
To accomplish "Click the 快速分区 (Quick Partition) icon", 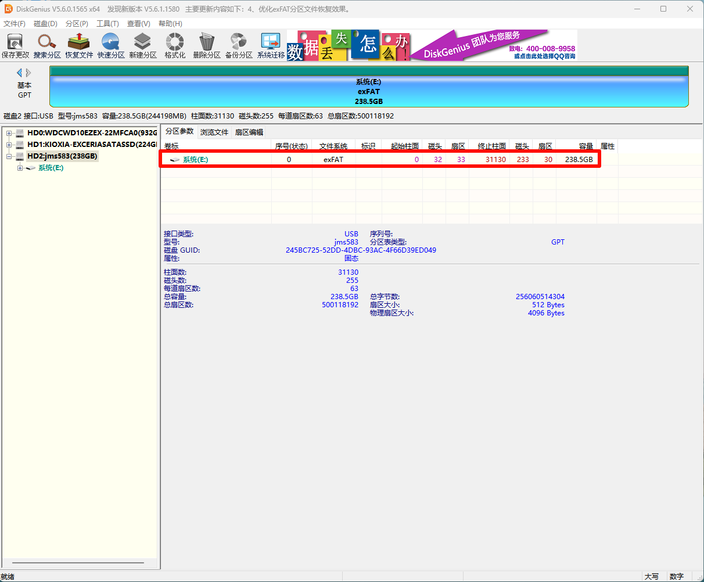I will click(111, 45).
